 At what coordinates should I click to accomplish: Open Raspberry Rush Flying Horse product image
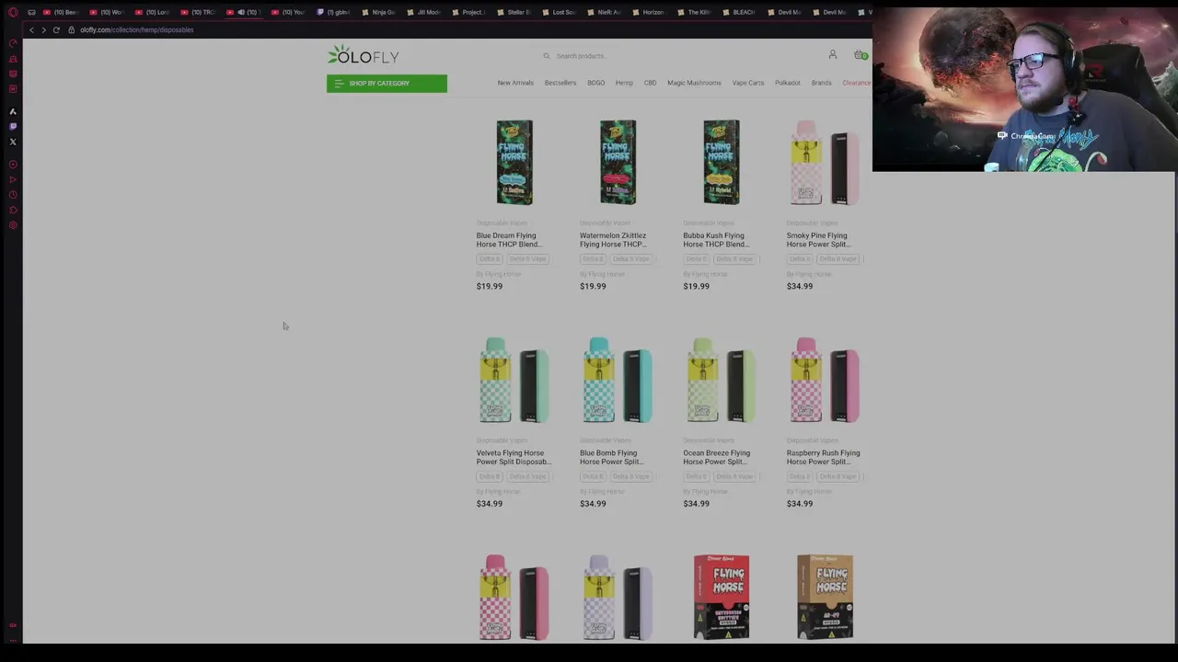(x=825, y=380)
